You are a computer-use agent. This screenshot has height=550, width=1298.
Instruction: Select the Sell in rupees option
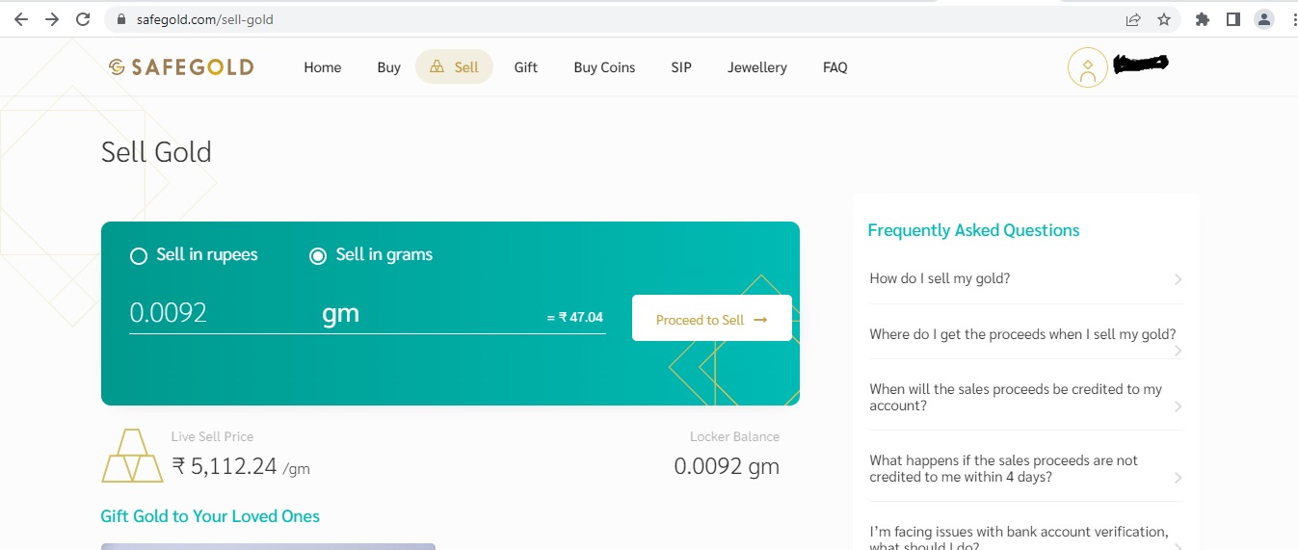(x=139, y=255)
